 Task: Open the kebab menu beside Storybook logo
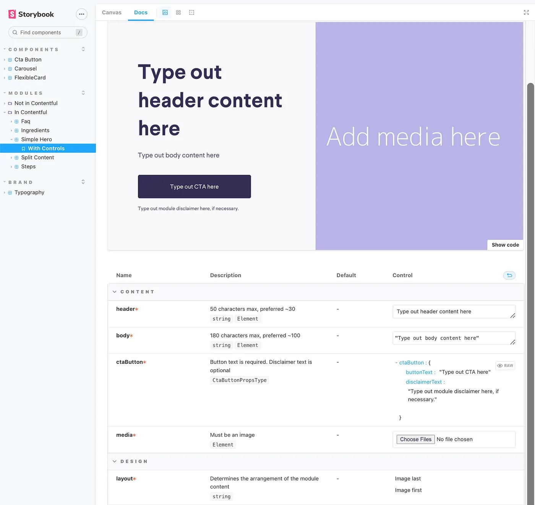[81, 14]
